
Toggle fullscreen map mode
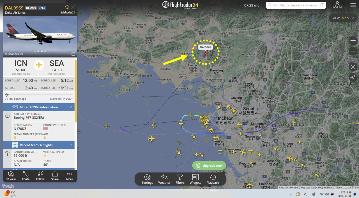point(353,67)
